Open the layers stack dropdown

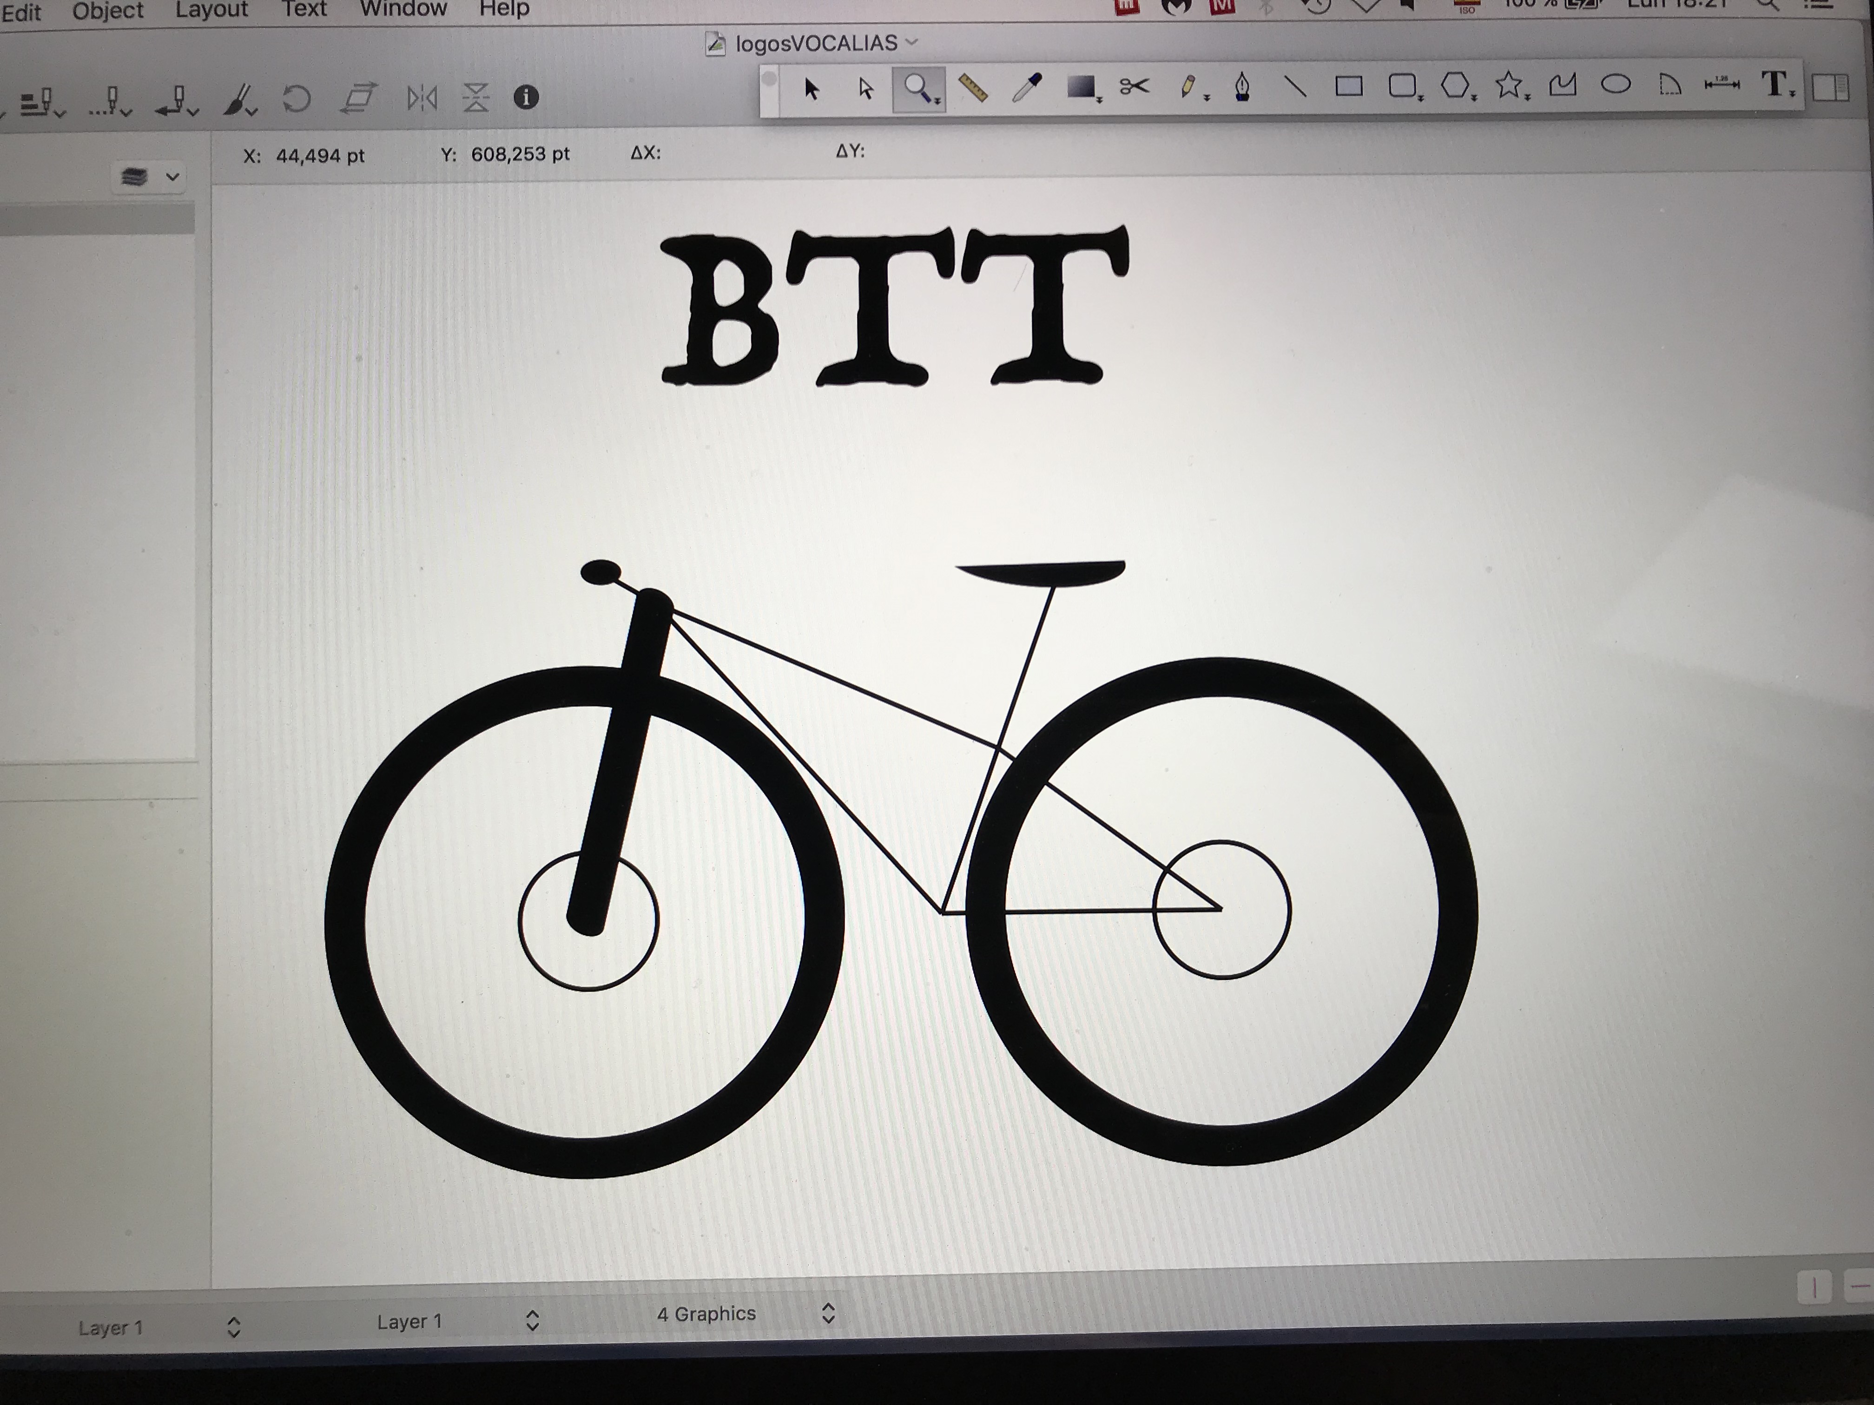coord(149,177)
